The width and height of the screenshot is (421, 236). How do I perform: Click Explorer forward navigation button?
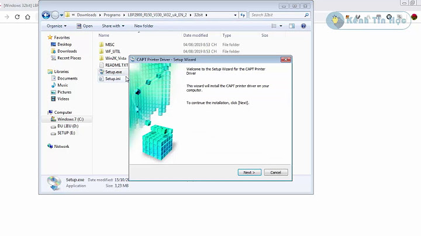tap(55, 15)
